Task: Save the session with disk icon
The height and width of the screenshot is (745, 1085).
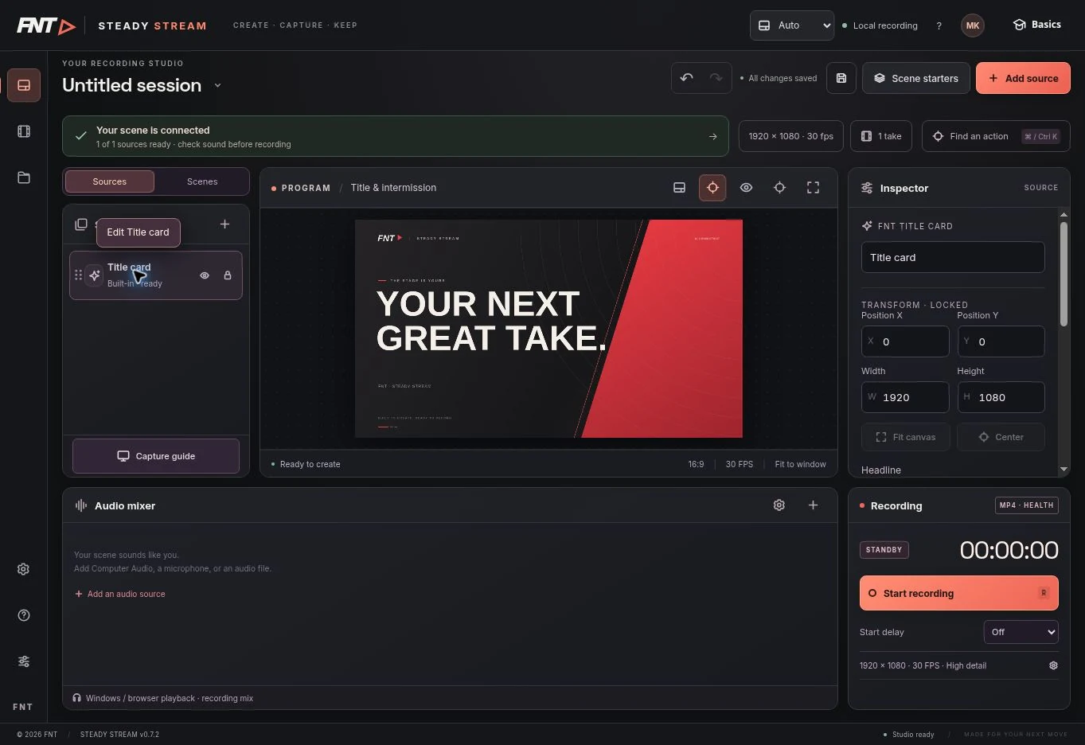Action: coord(841,78)
